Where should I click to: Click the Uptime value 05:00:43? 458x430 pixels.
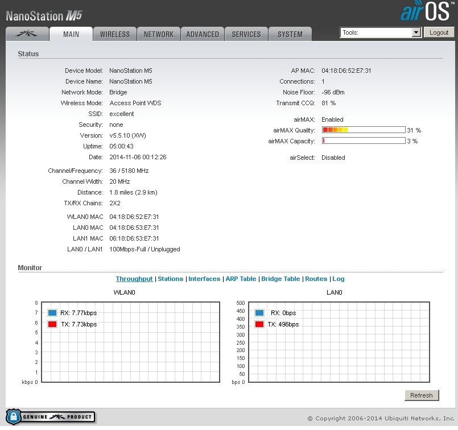coord(121,146)
